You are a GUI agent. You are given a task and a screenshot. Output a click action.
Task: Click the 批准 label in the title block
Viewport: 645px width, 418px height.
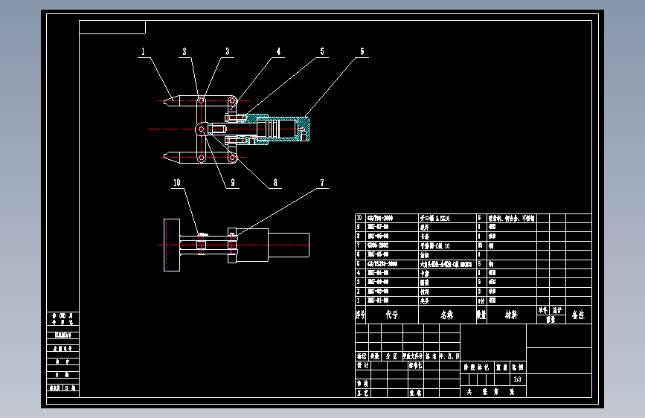point(415,393)
